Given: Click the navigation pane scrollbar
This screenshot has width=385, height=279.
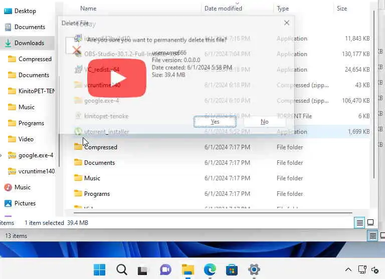Looking at the screenshot, I should [59, 121].
